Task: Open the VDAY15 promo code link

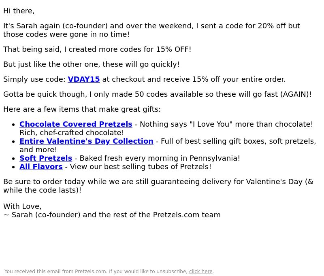Action: (x=84, y=79)
